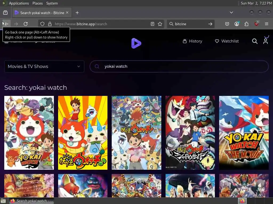Open the second-row poster with golden palace
This screenshot has width=273, height=204.
click(29, 186)
